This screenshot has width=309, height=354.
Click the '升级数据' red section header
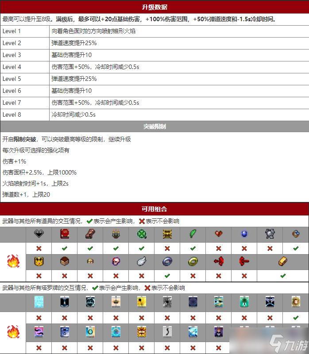[154, 7]
